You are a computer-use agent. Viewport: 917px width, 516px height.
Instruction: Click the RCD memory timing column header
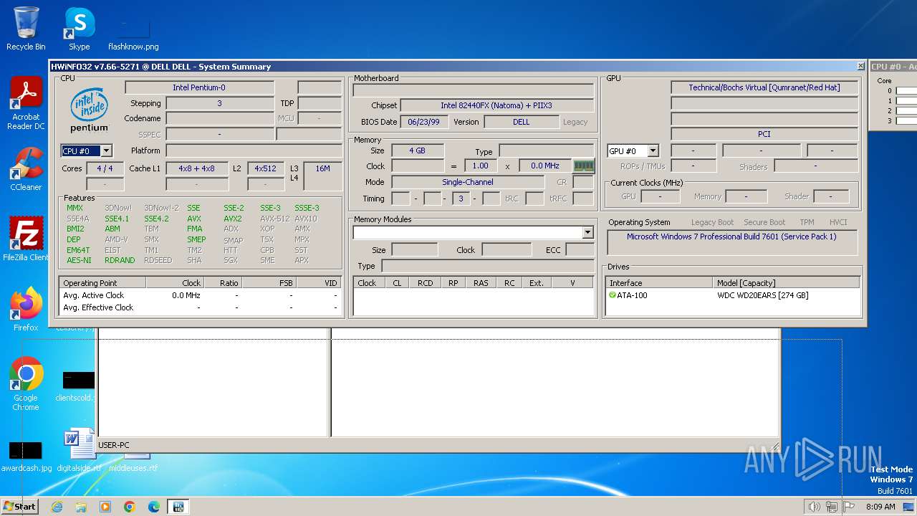[425, 283]
